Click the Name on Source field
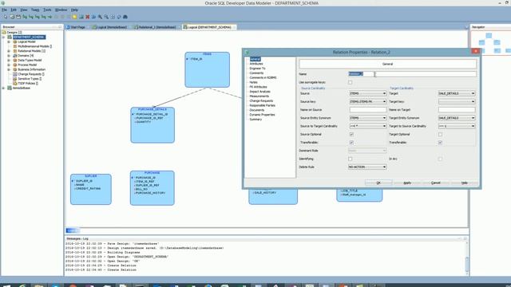Image resolution: width=511 pixels, height=287 pixels. (368, 110)
